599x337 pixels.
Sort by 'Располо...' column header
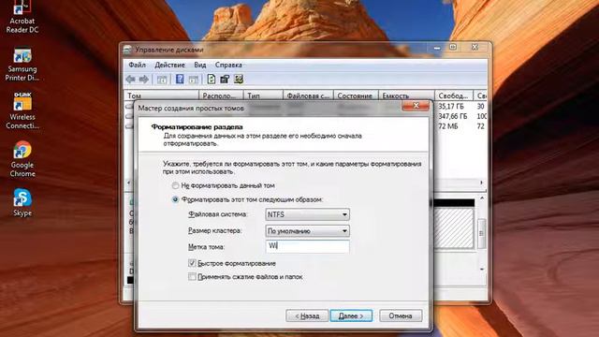(221, 95)
